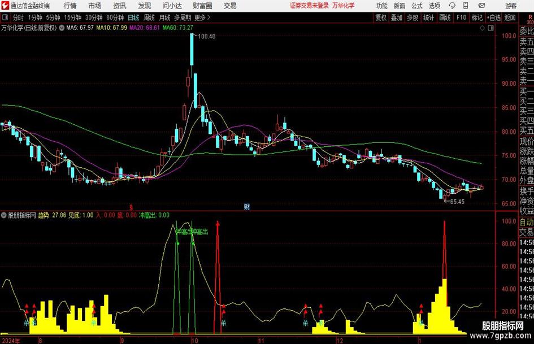This screenshot has width=534, height=344.
Task: Click the 多股 multi-stock button
Action: pyautogui.click(x=413, y=18)
